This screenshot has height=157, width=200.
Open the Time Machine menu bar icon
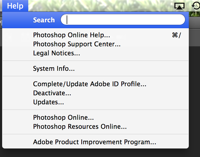196,6
